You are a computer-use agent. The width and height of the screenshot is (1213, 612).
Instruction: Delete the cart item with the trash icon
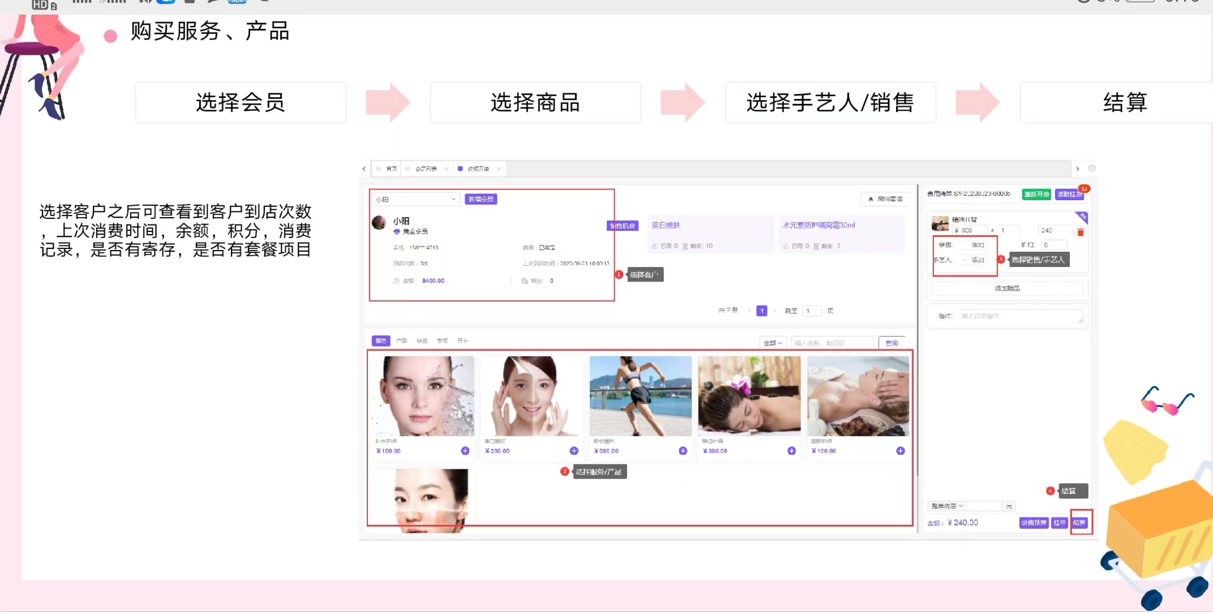(1081, 232)
